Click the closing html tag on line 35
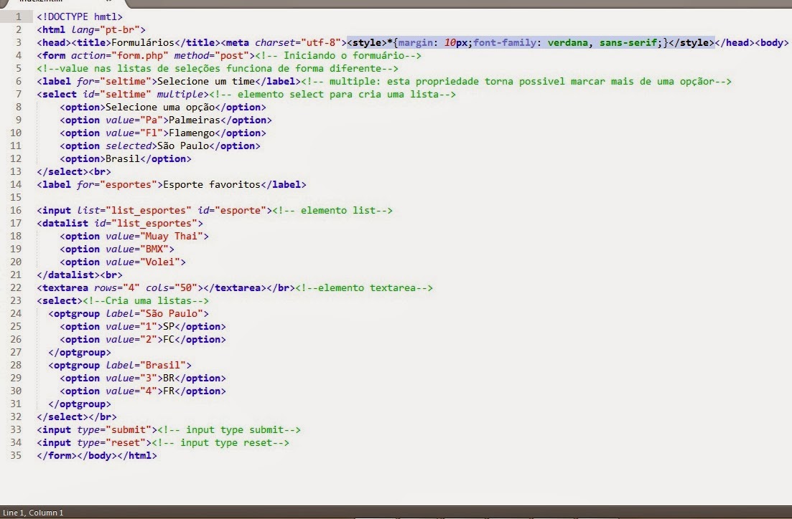Screen dimensions: 792x519 [x=140, y=455]
